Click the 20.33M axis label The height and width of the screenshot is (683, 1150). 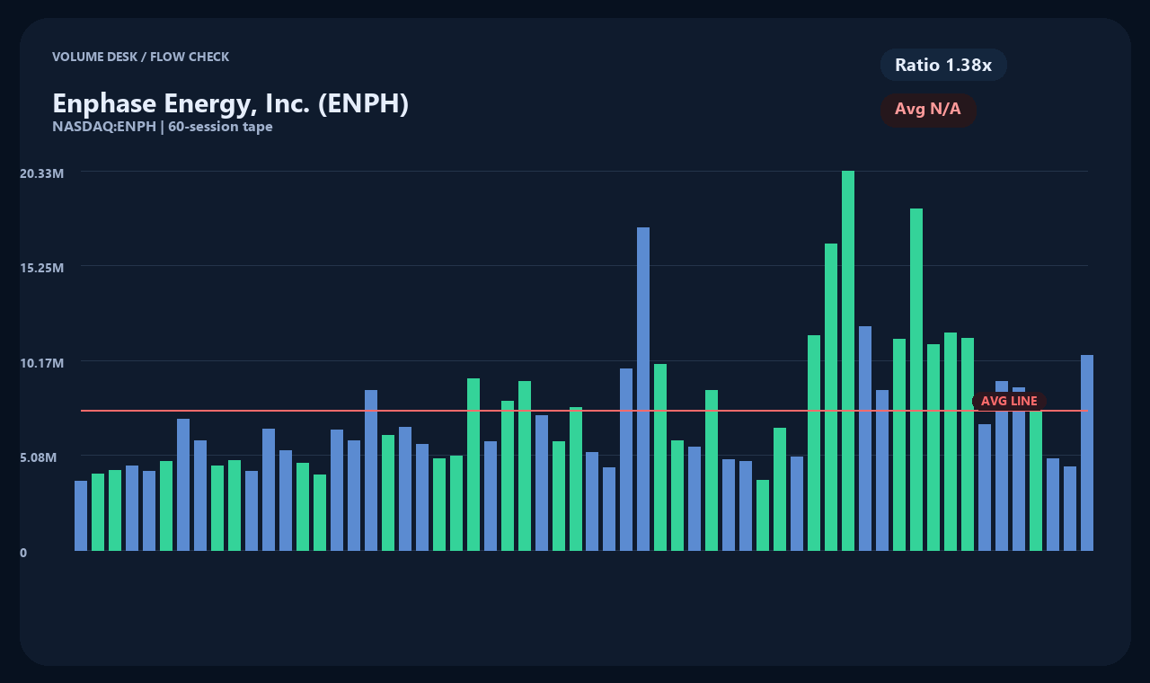(41, 173)
